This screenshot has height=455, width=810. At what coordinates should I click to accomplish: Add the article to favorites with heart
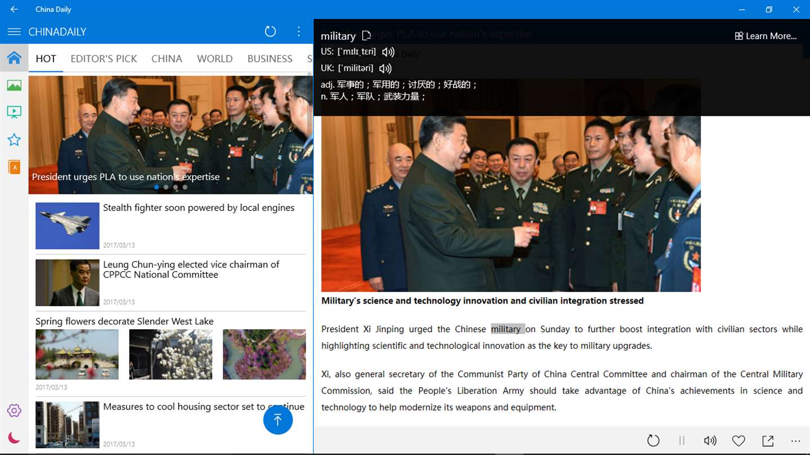coord(739,441)
